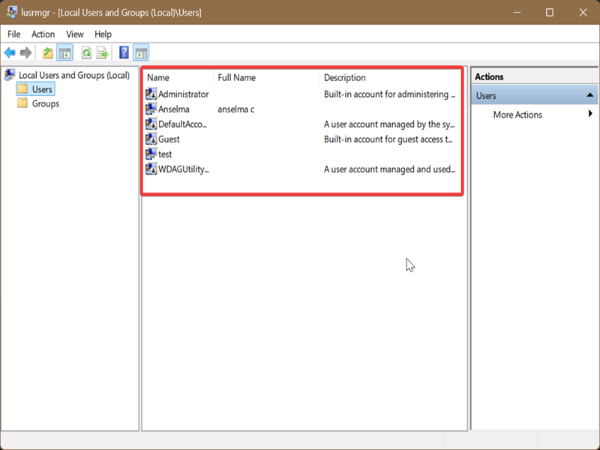Select the Anselma user name

point(174,109)
